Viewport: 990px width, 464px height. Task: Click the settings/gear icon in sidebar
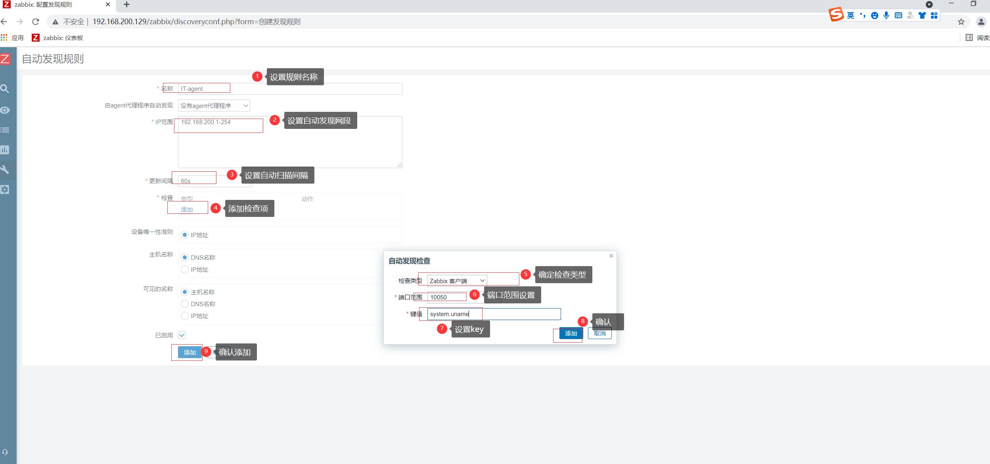7,190
